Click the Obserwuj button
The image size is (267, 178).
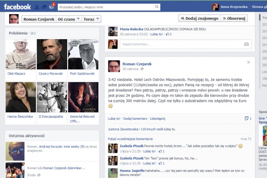(234, 18)
